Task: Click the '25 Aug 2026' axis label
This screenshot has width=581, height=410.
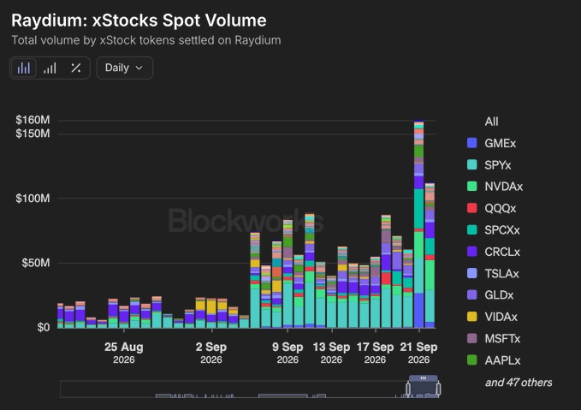Action: 124,353
